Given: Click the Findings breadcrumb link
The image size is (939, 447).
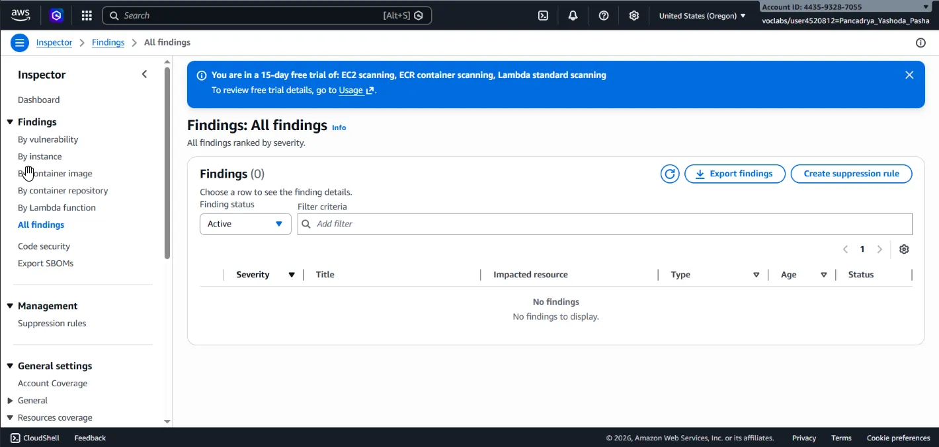Looking at the screenshot, I should [x=108, y=42].
